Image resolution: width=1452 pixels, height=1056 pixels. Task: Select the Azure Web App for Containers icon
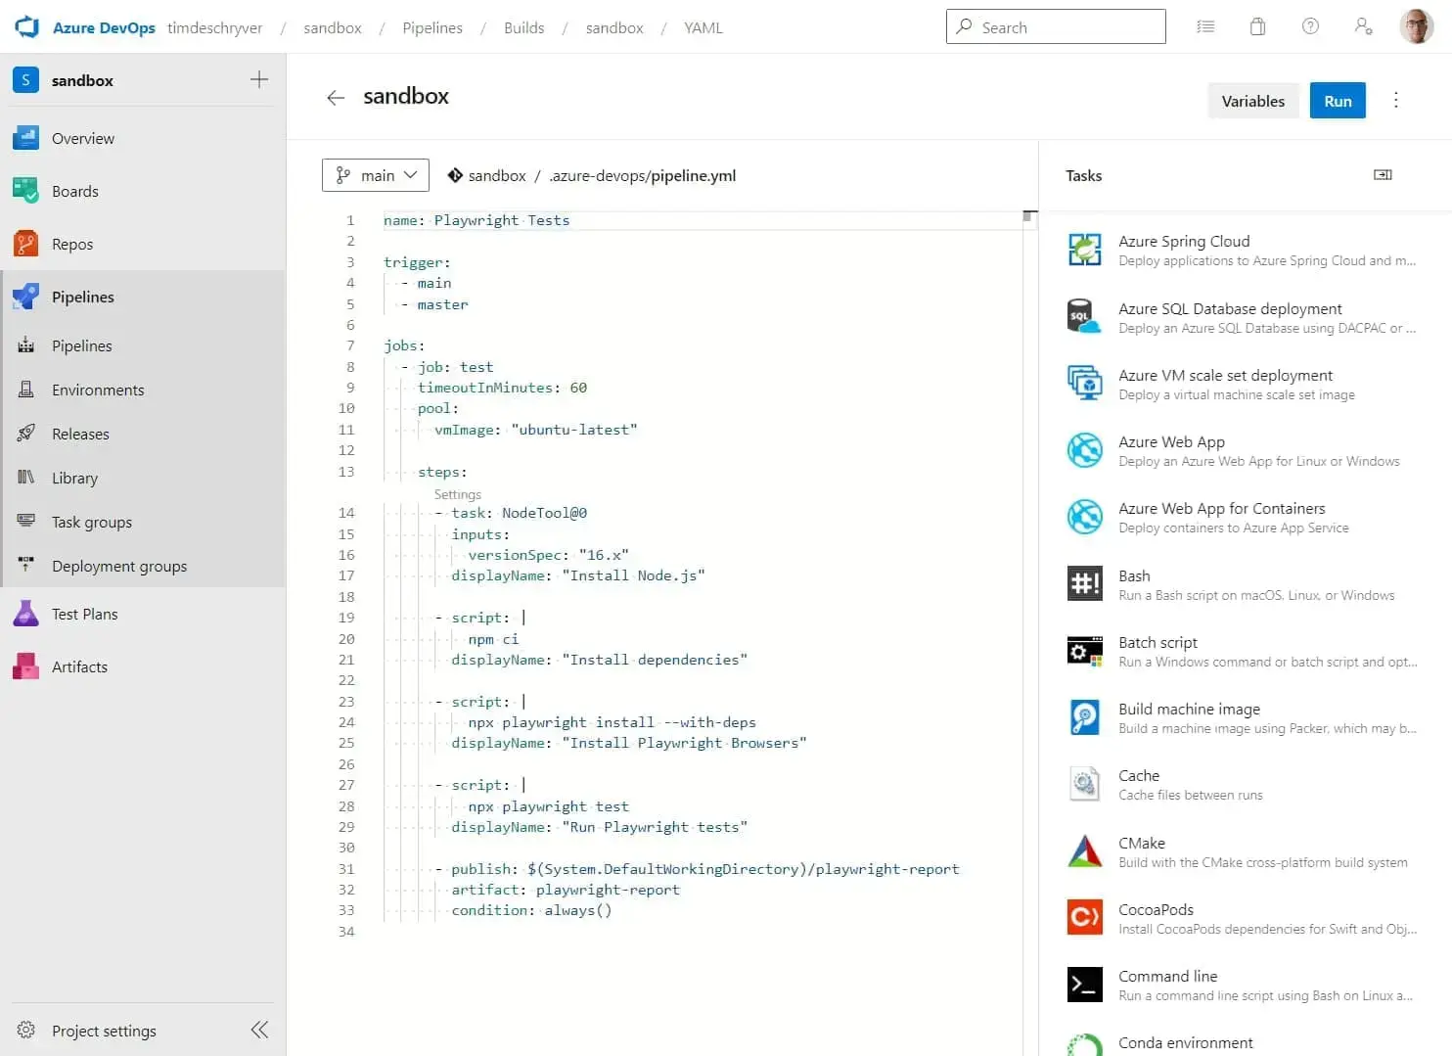tap(1084, 517)
